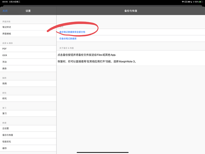Open 缓存 settings row
This screenshot has width=205, height=154.
coord(28,148)
